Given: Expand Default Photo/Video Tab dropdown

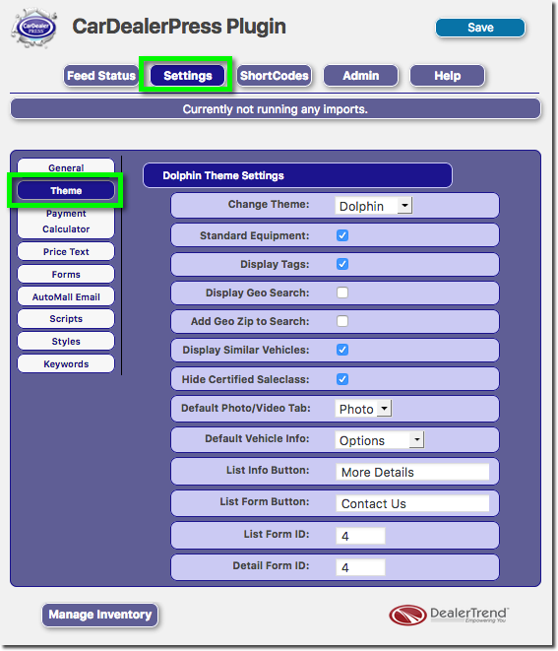Looking at the screenshot, I should point(363,409).
